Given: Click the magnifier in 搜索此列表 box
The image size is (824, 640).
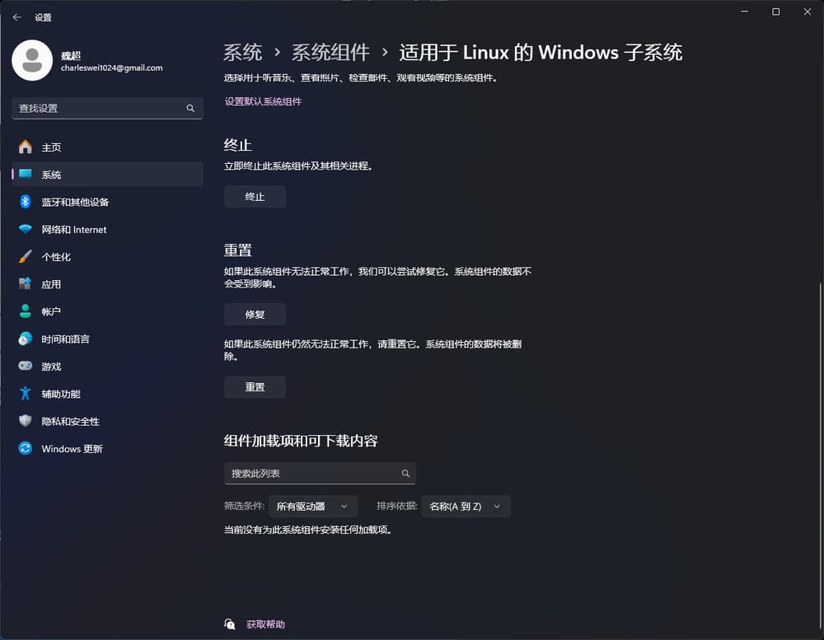Looking at the screenshot, I should pos(405,474).
